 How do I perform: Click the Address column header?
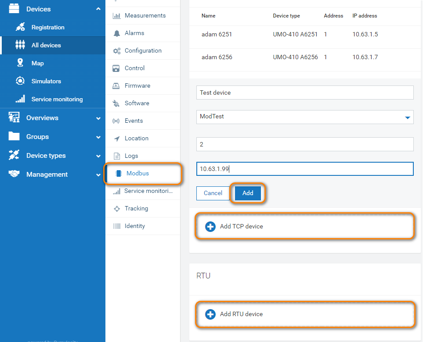[333, 16]
